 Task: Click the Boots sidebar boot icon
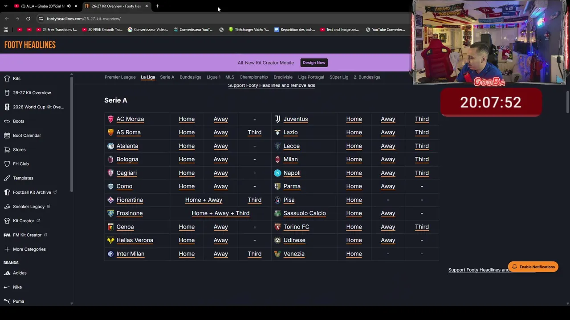pos(7,121)
